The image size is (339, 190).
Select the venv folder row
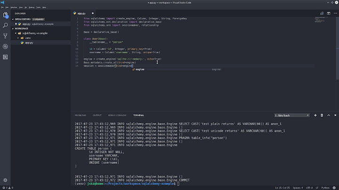(x=40, y=38)
